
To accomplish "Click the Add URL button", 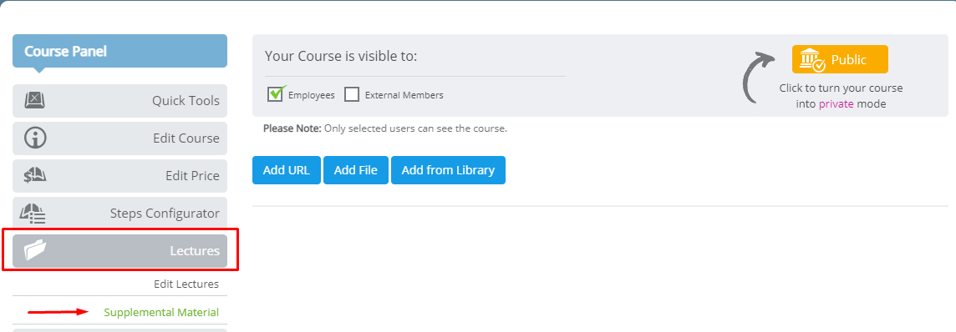I will pos(287,170).
